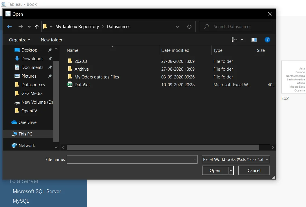Select the DataSet Excel file
Screen dimensions: 306x207
point(82,85)
